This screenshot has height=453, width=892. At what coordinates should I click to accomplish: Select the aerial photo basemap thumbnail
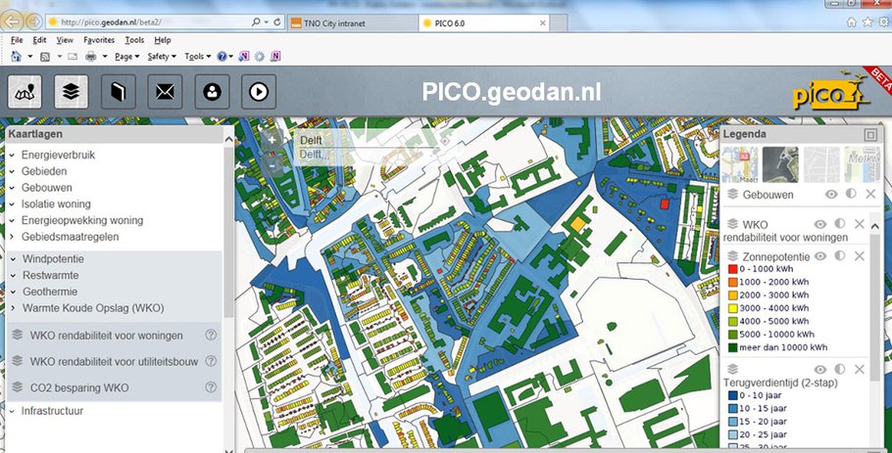pos(780,164)
